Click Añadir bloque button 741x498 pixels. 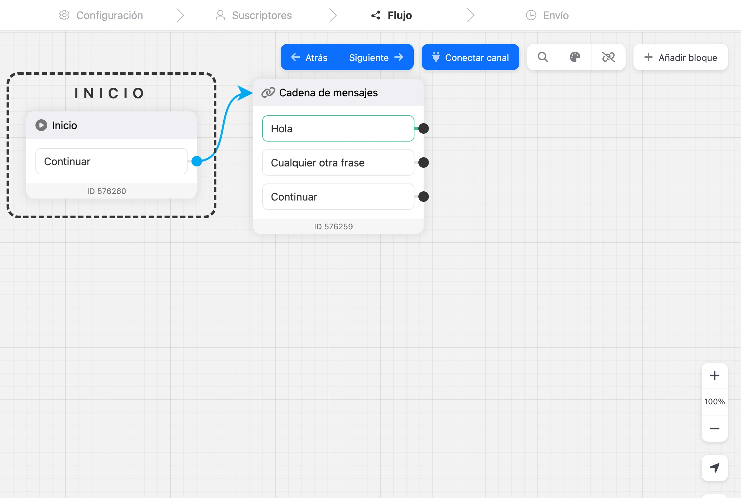681,57
